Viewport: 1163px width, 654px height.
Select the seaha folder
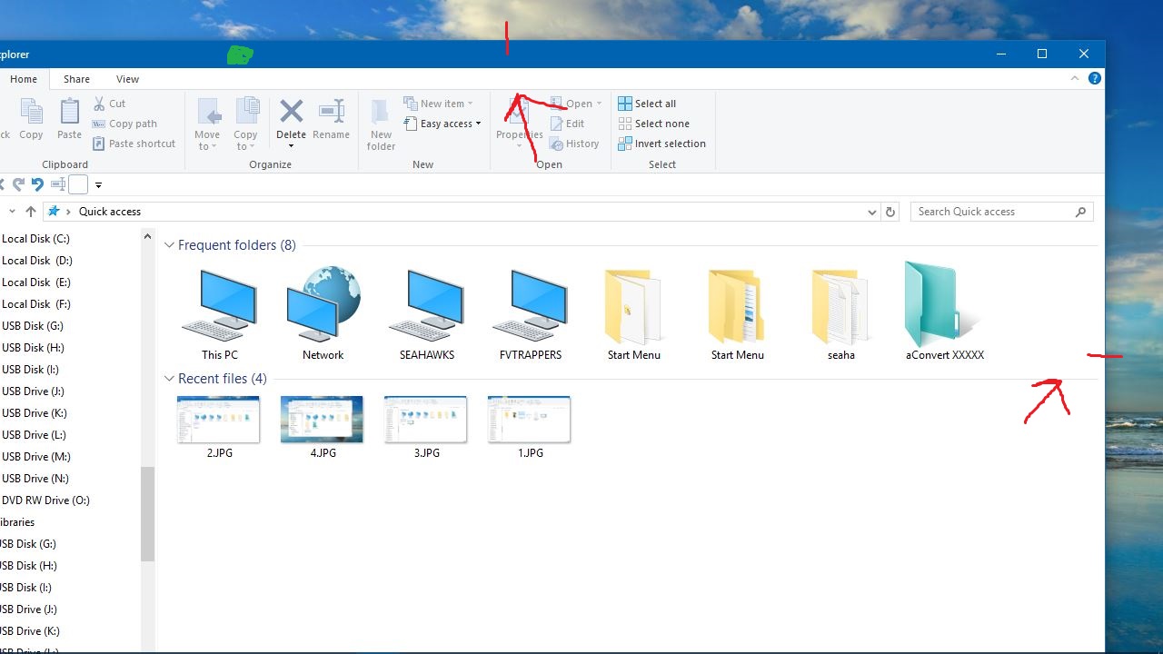pyautogui.click(x=841, y=314)
